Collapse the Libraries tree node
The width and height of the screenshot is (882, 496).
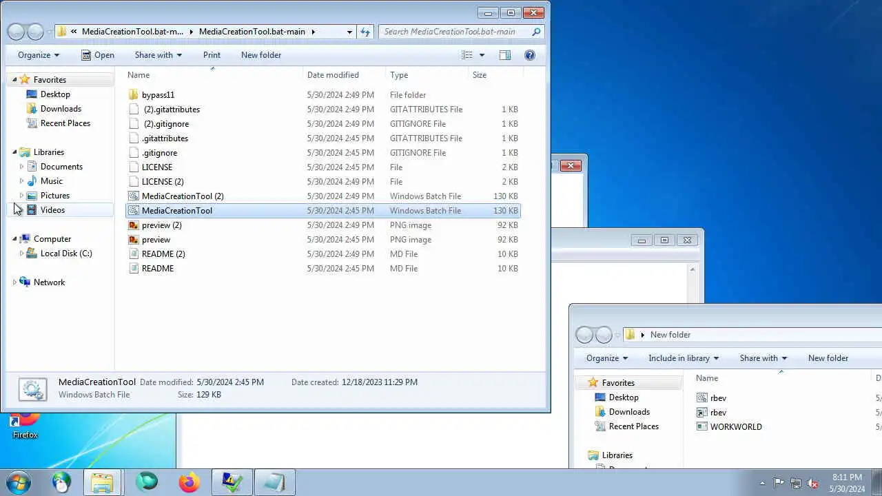pos(14,152)
